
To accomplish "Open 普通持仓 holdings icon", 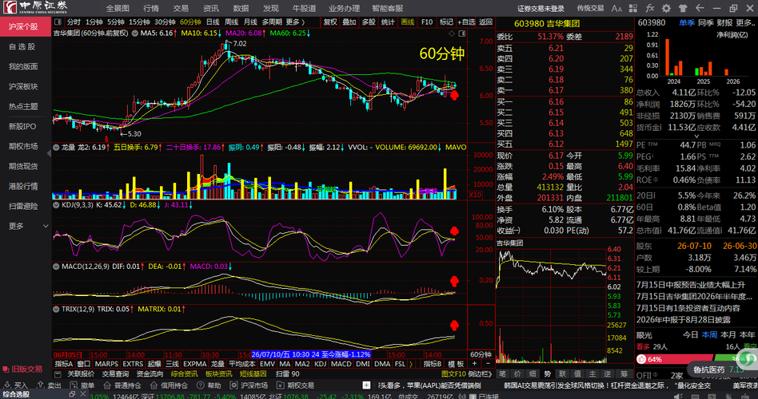I will click(x=107, y=385).
